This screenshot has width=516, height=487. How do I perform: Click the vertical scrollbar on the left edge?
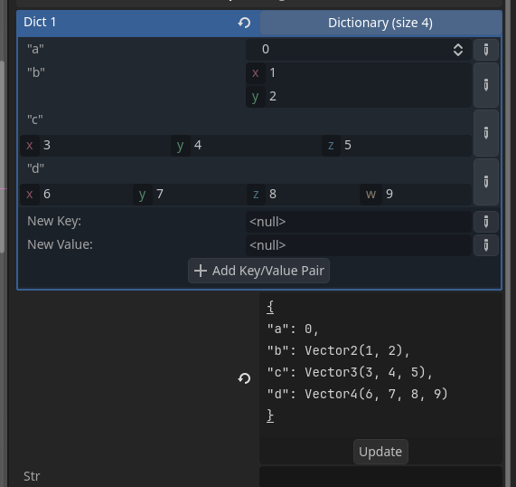click(x=2, y=157)
